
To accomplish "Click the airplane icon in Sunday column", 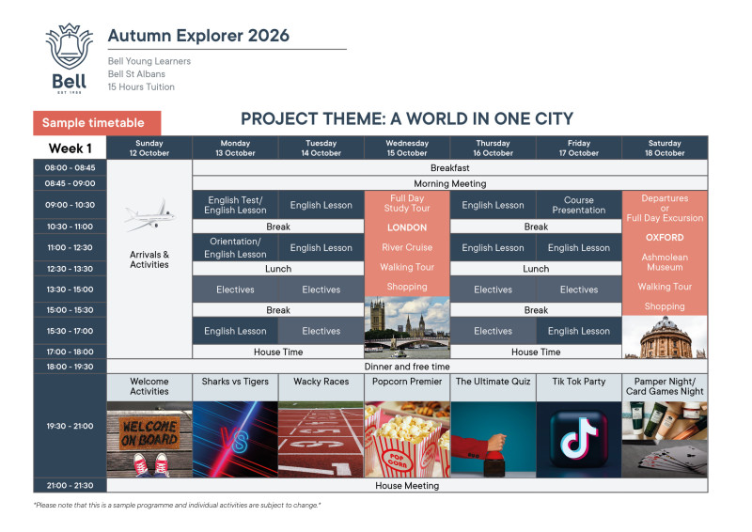I will (x=149, y=215).
